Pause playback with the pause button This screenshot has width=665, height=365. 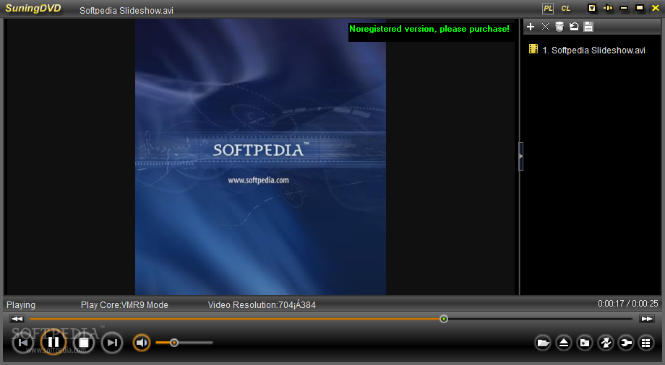[x=53, y=342]
